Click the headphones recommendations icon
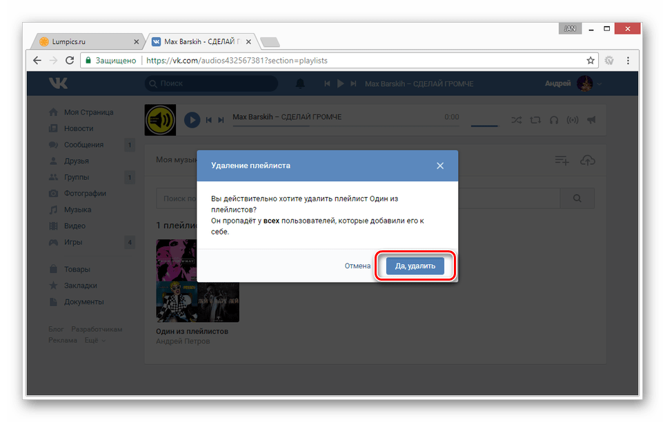 click(x=553, y=120)
